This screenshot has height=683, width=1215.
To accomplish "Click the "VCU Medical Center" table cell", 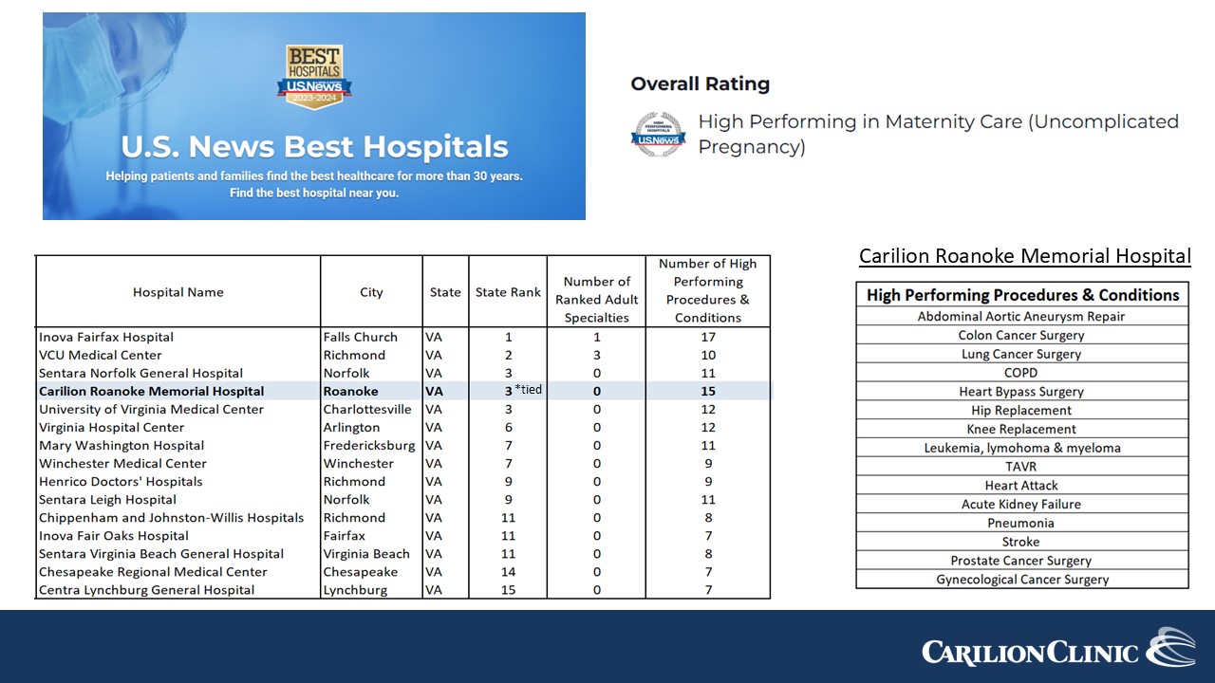I will click(x=178, y=355).
